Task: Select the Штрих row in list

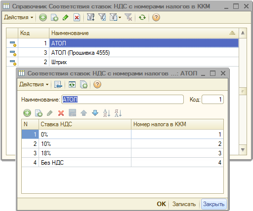Action: coord(123,62)
